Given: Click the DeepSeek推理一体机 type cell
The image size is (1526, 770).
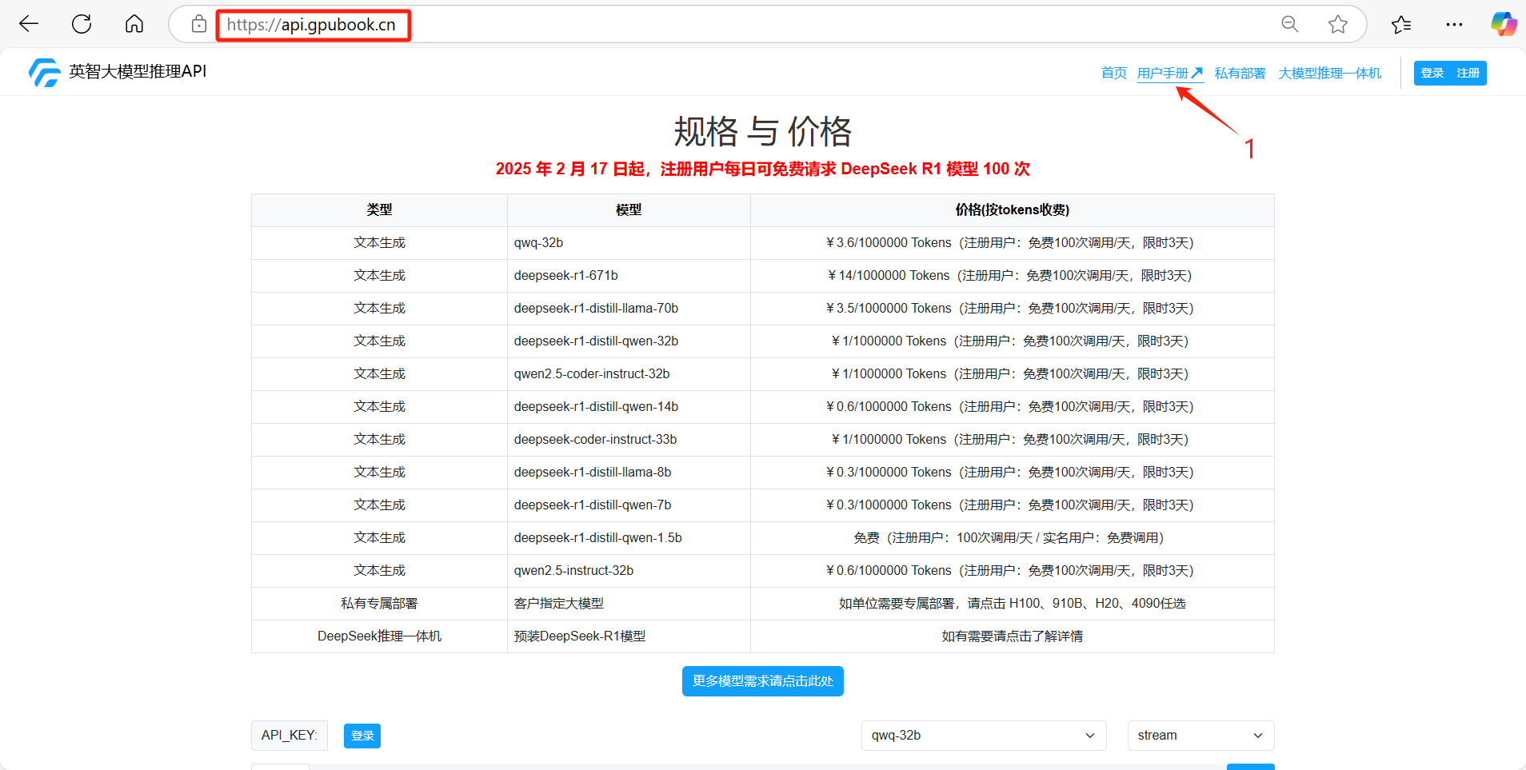Looking at the screenshot, I should (x=379, y=636).
